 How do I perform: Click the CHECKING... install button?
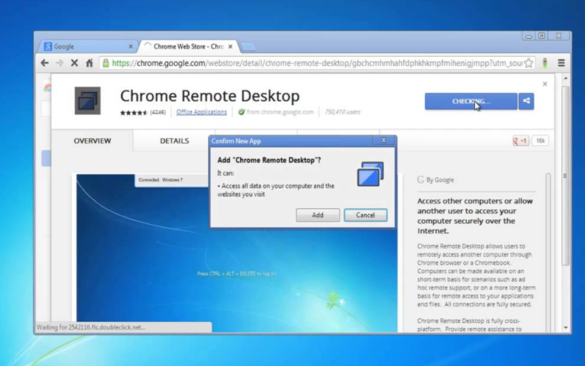tap(471, 101)
